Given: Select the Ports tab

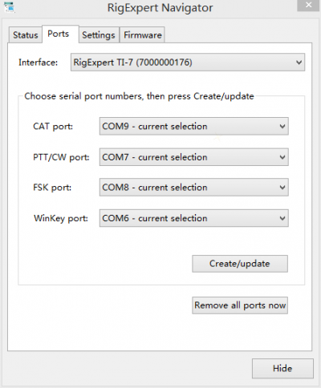Looking at the screenshot, I should pos(60,34).
